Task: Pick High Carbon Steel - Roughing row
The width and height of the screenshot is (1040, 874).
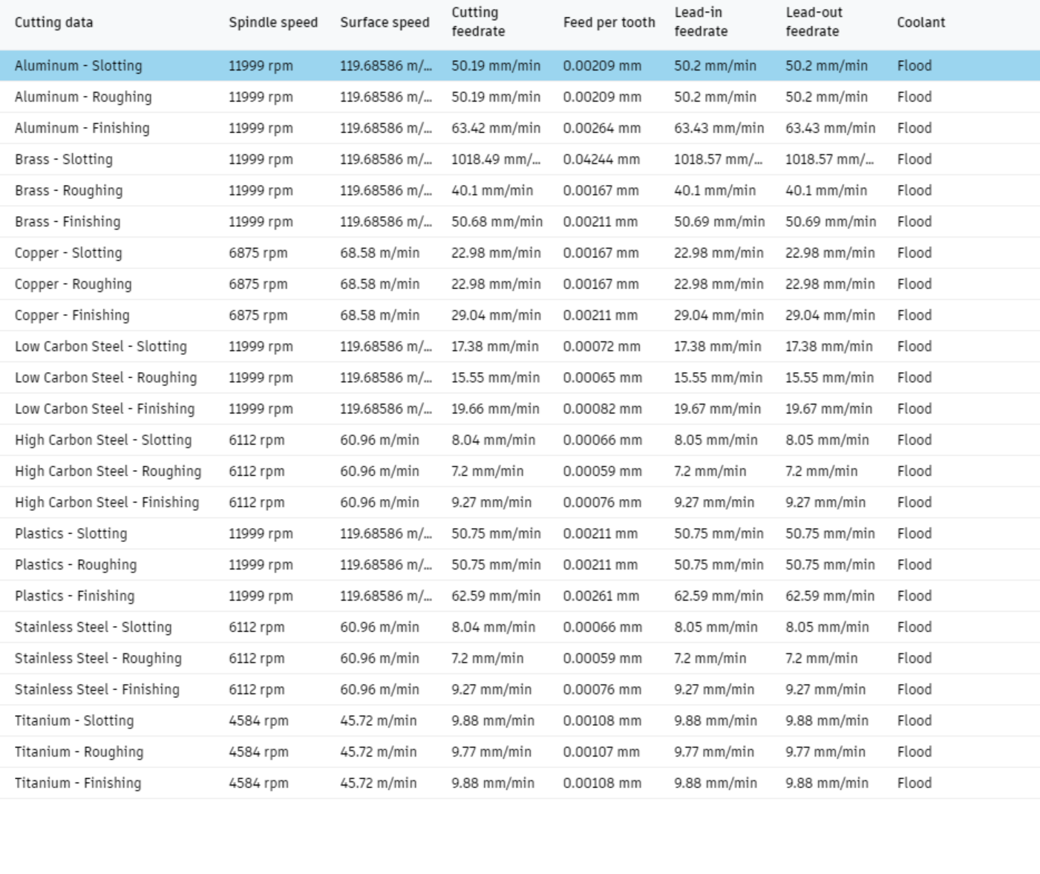Action: (x=520, y=471)
